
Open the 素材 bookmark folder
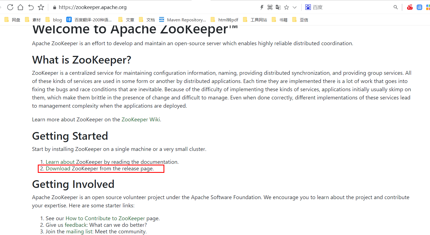point(33,20)
